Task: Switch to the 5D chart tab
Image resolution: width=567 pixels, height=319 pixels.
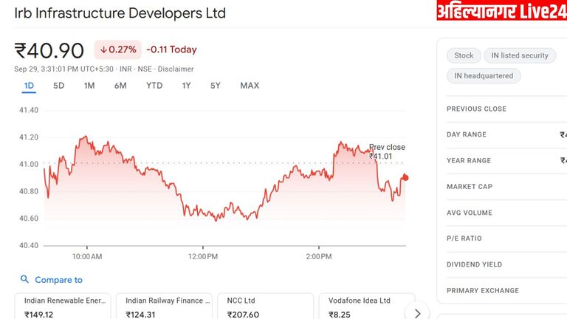Action: tap(59, 86)
